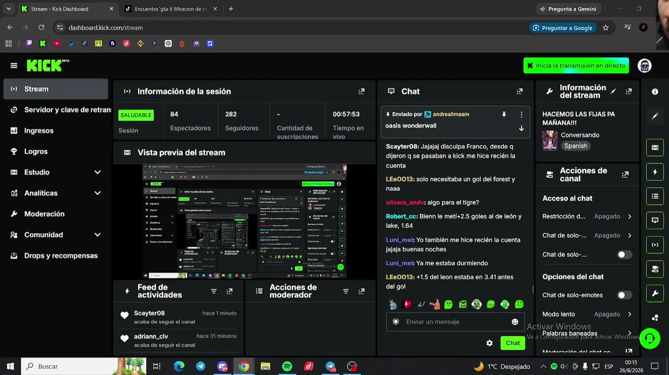Enable Chat de solo-emotes switch
The height and width of the screenshot is (375, 669).
(x=624, y=295)
